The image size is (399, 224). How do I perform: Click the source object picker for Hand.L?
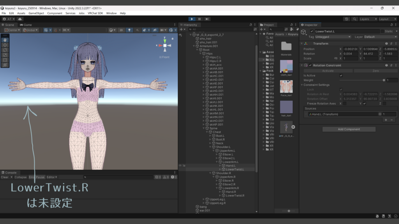click(380, 114)
